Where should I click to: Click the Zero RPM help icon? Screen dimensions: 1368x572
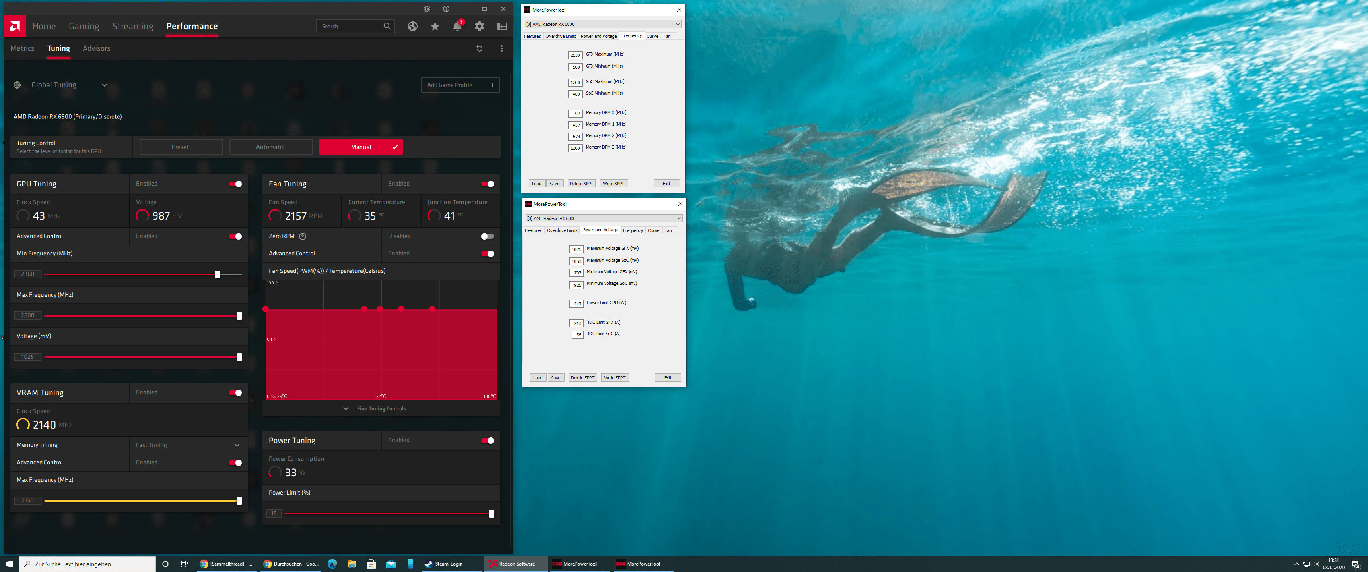(303, 236)
